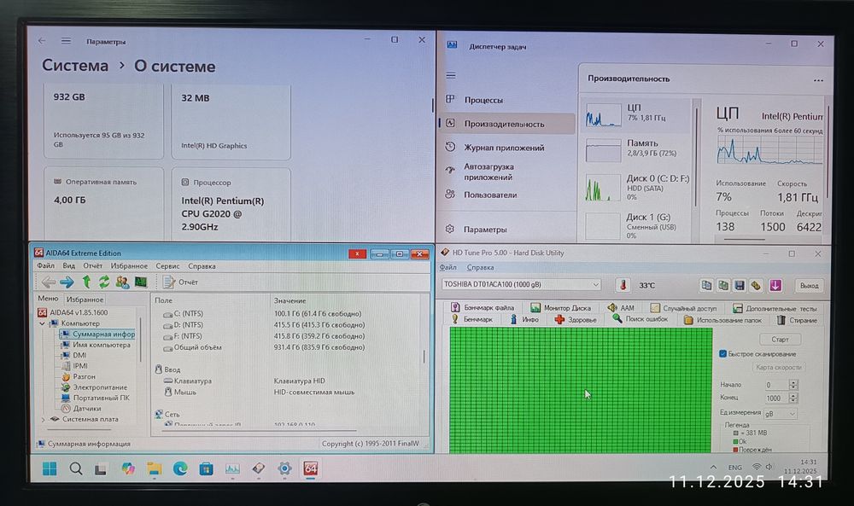
Task: Open hamburger navigation menu in Task Manager
Action: tap(451, 76)
